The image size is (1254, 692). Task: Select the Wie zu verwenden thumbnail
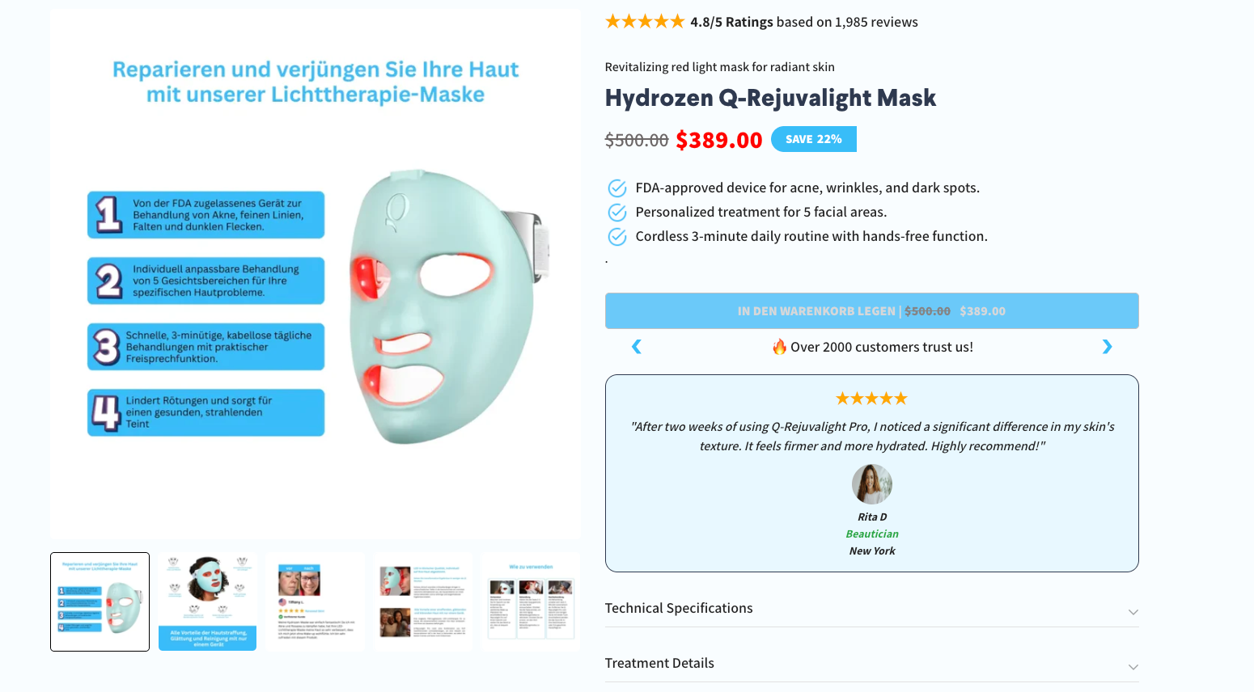coord(530,601)
